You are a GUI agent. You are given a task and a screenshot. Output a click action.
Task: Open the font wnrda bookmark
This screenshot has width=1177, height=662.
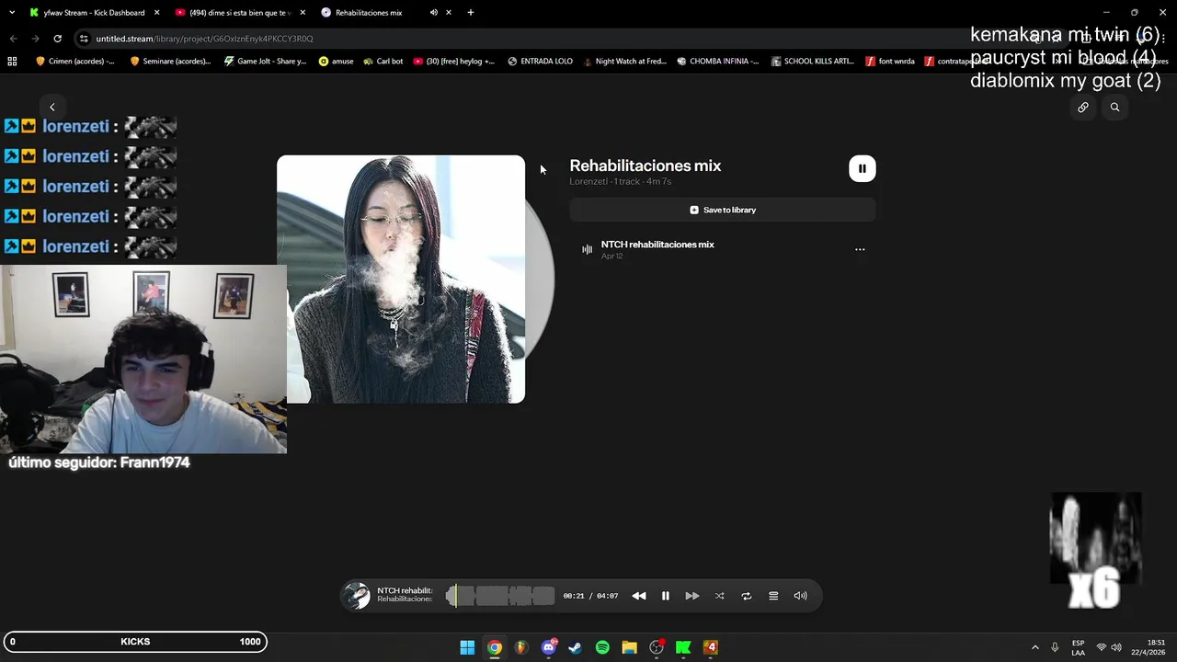tap(890, 62)
